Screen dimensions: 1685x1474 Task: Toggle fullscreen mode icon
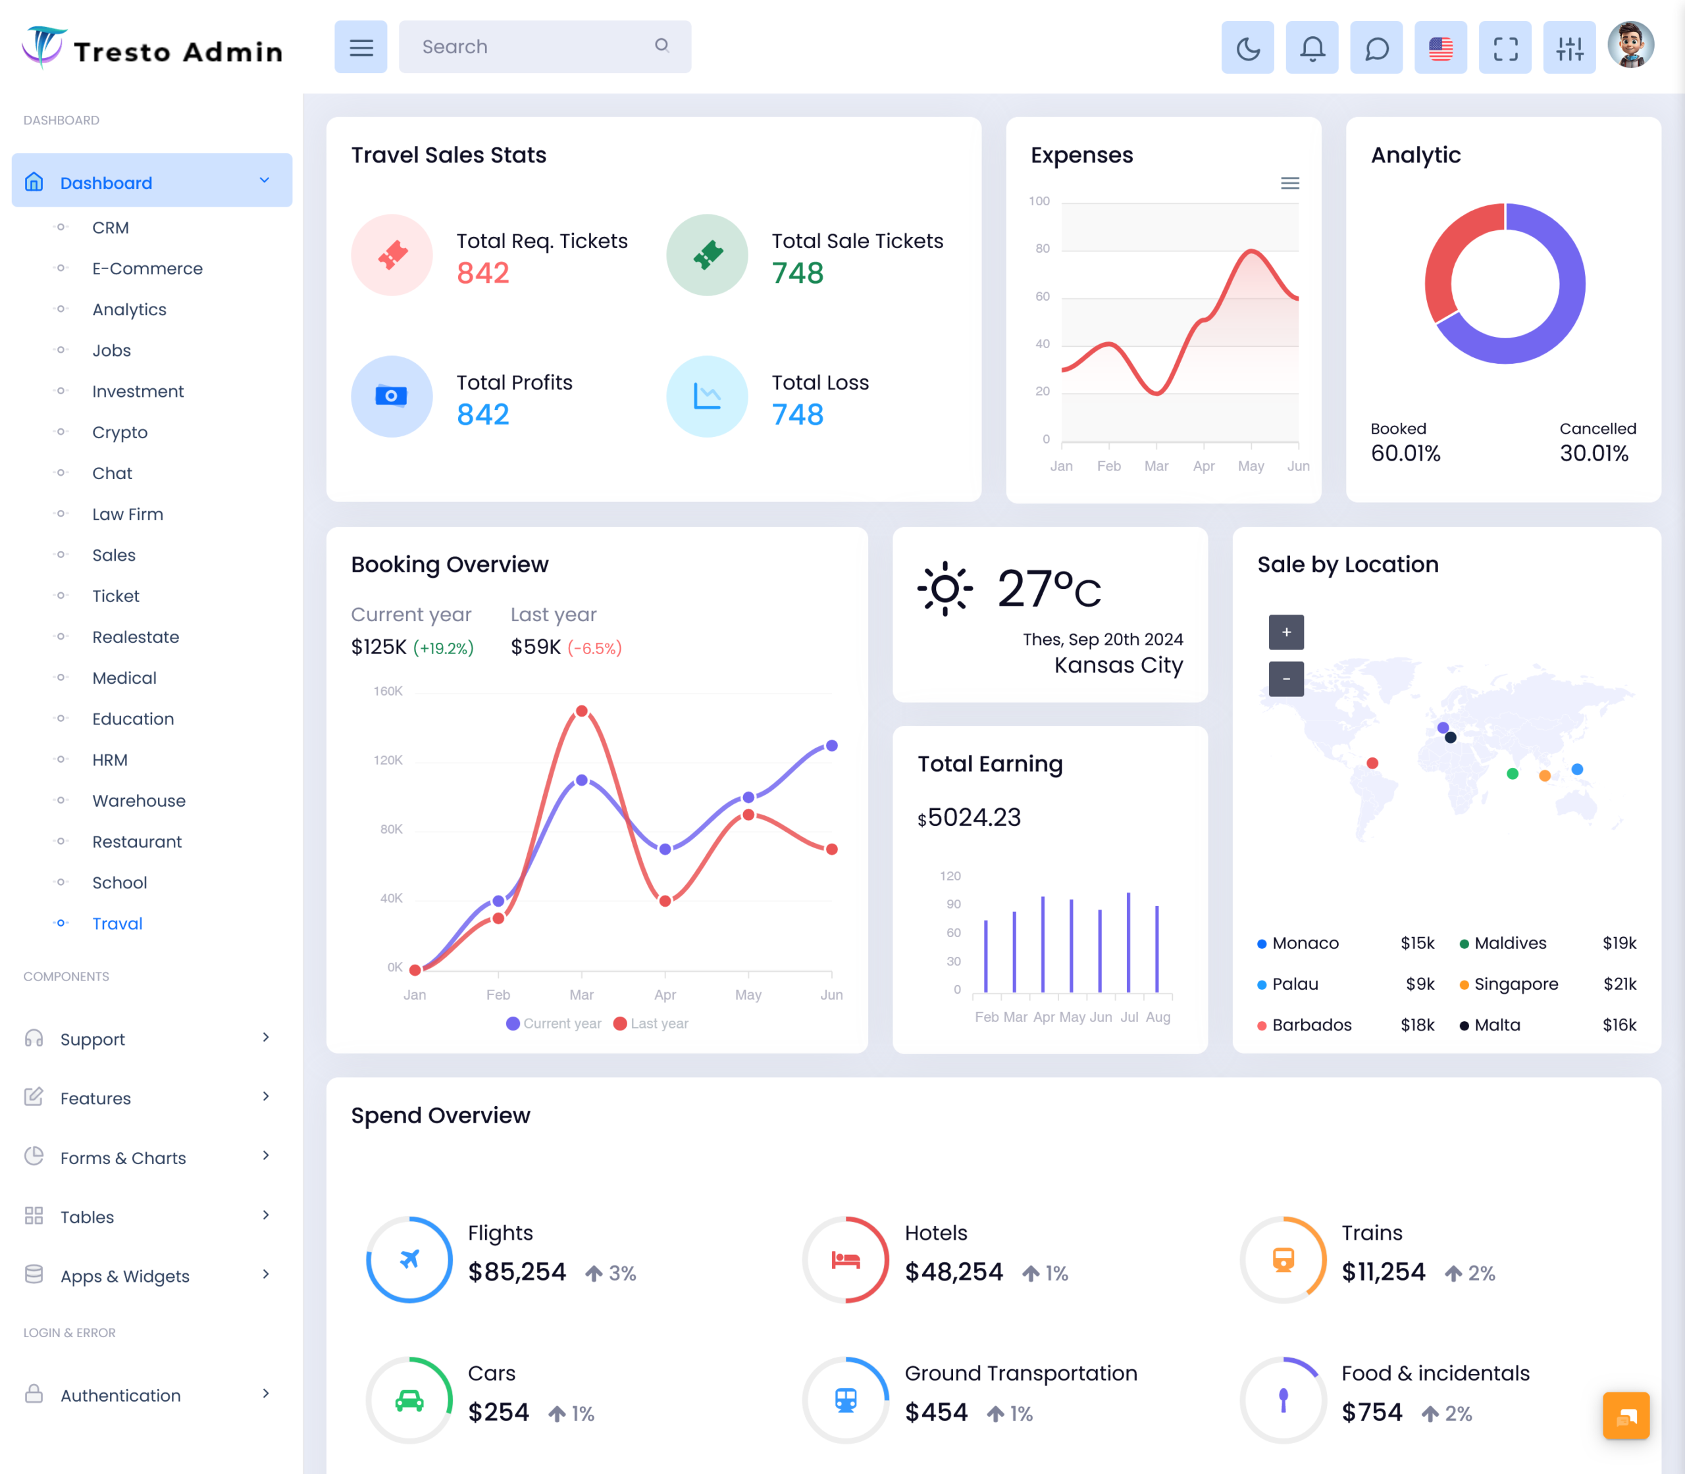coord(1505,47)
